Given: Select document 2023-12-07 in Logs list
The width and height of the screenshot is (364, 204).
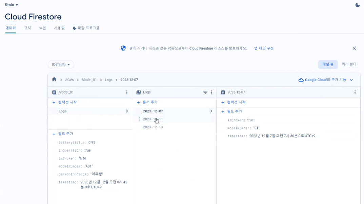Looking at the screenshot, I should coord(174,111).
